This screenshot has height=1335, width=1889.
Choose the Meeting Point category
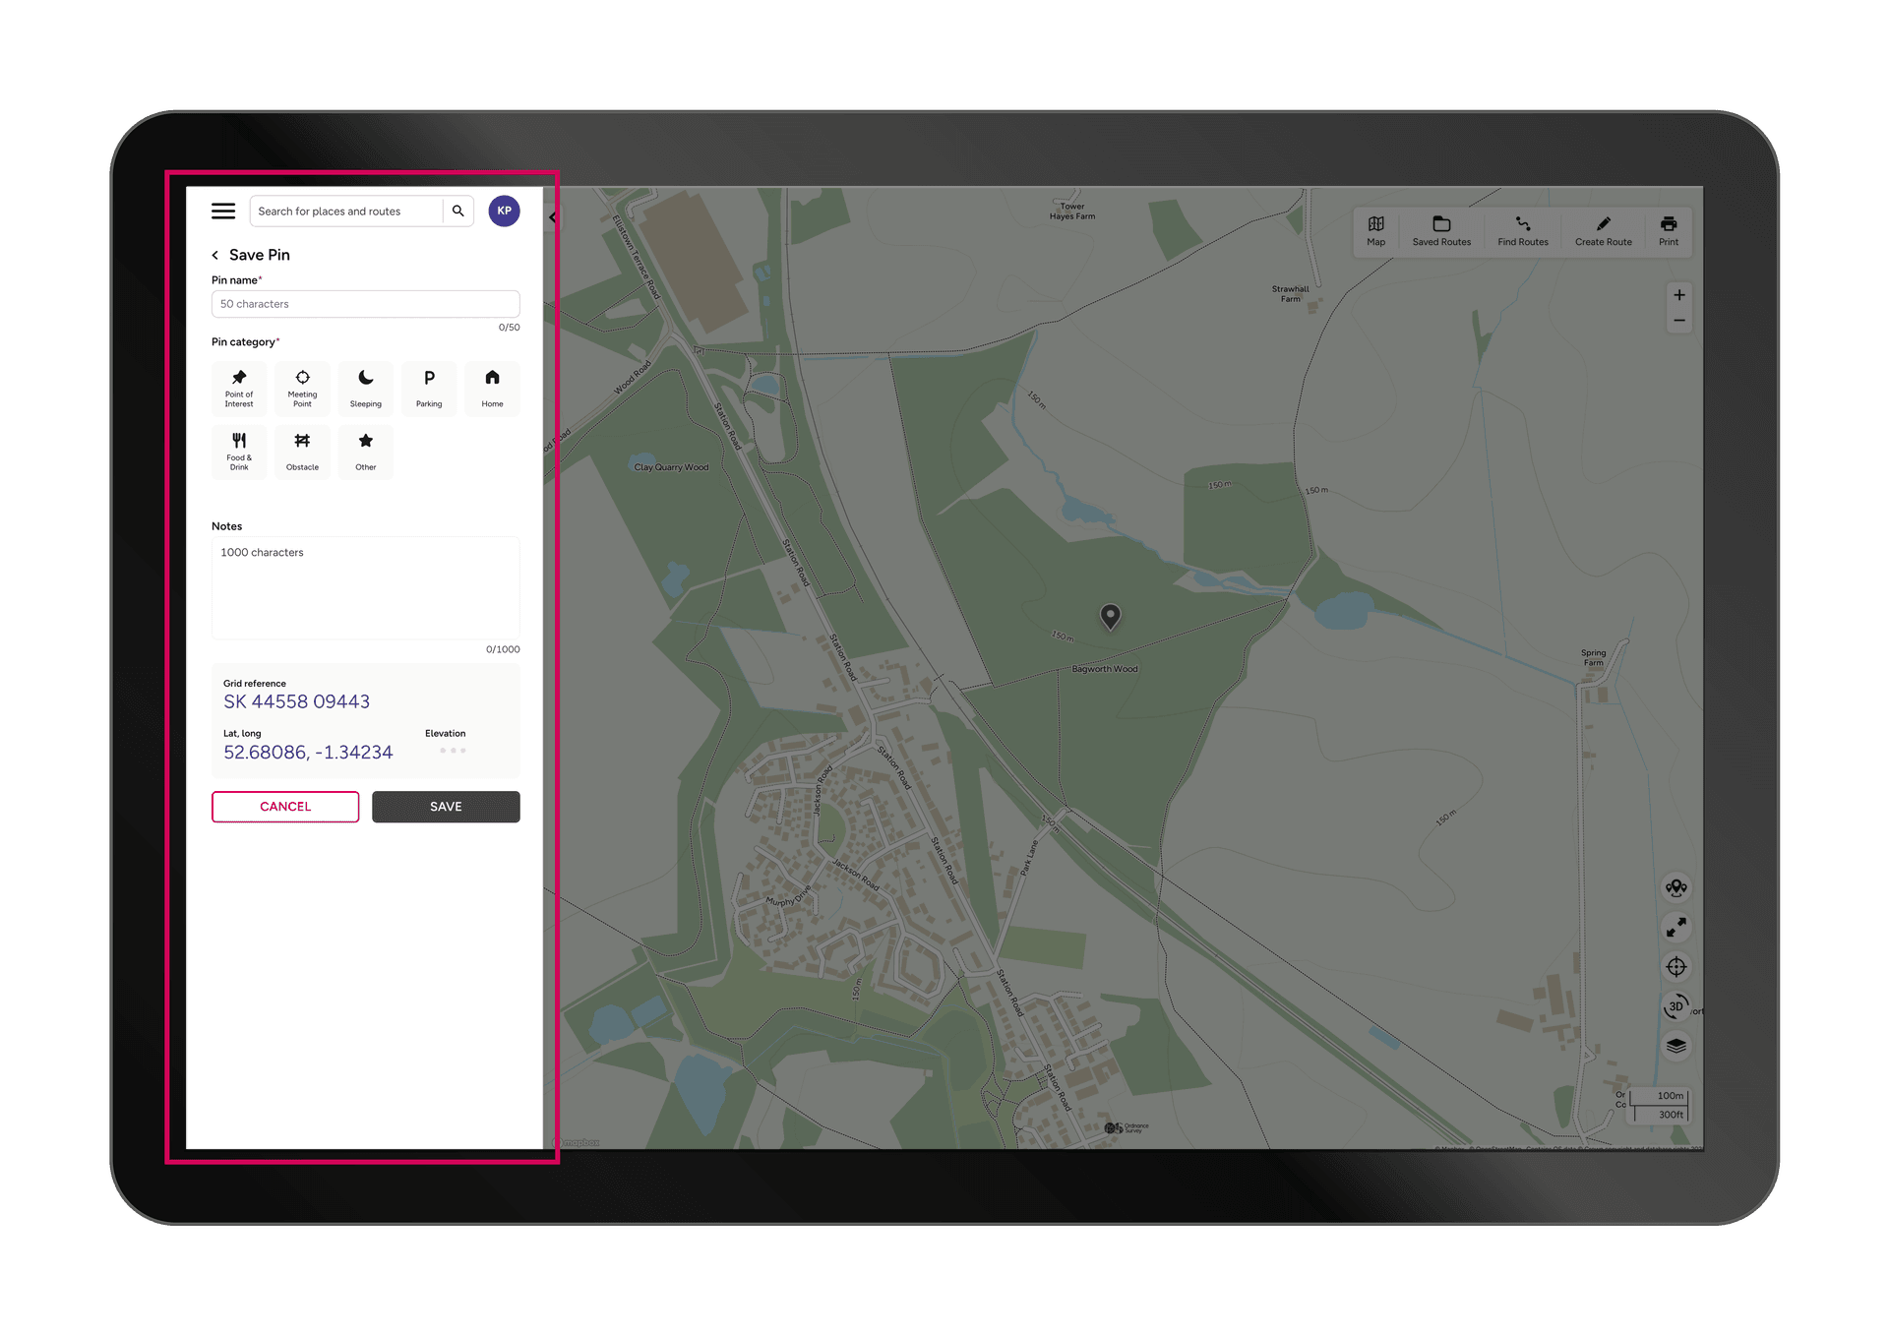click(x=302, y=388)
